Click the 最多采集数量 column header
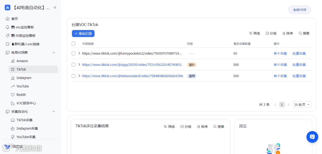The width and height of the screenshot is (322, 154). [x=242, y=44]
